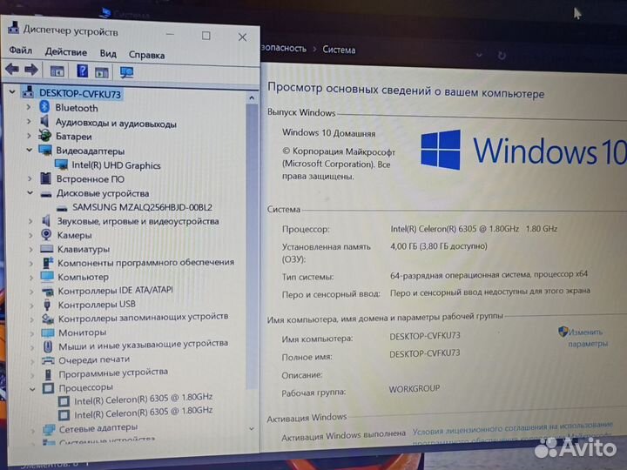Click the Back arrow in Device Manager toolbar
Viewport: 627px width, 470px height.
coord(12,70)
